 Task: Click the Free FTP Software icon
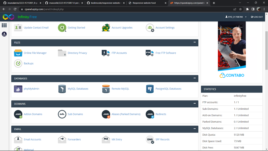coord(150,53)
